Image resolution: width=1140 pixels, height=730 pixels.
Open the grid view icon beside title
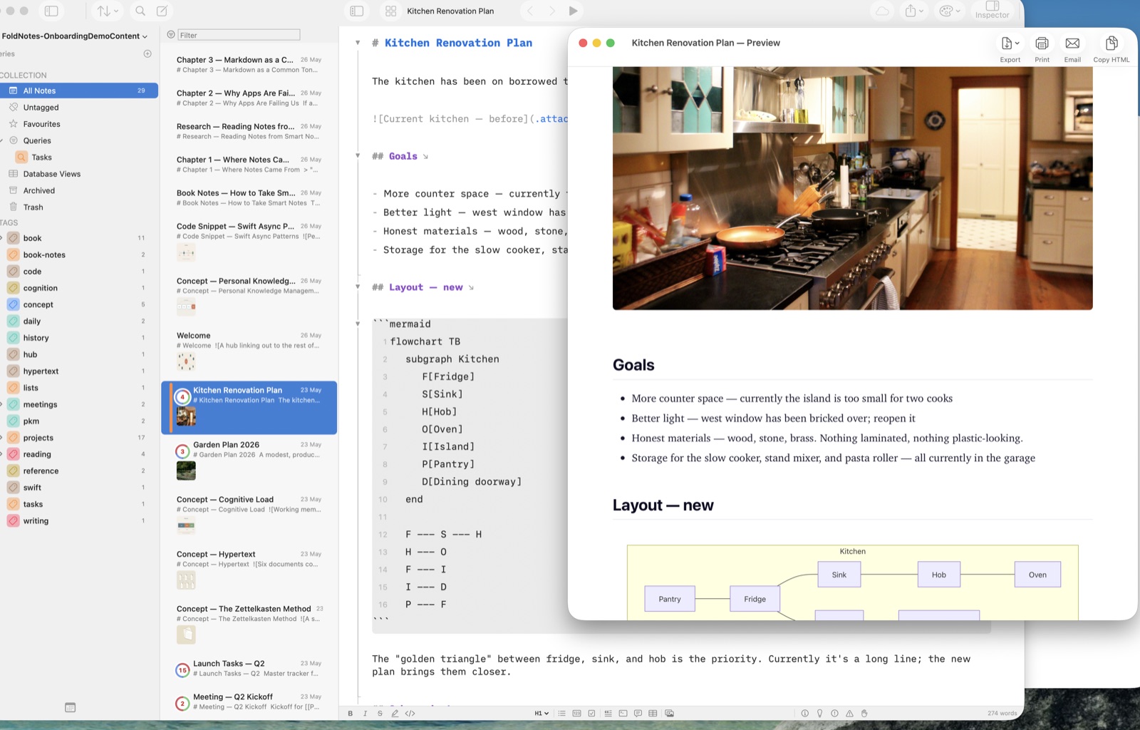click(390, 11)
